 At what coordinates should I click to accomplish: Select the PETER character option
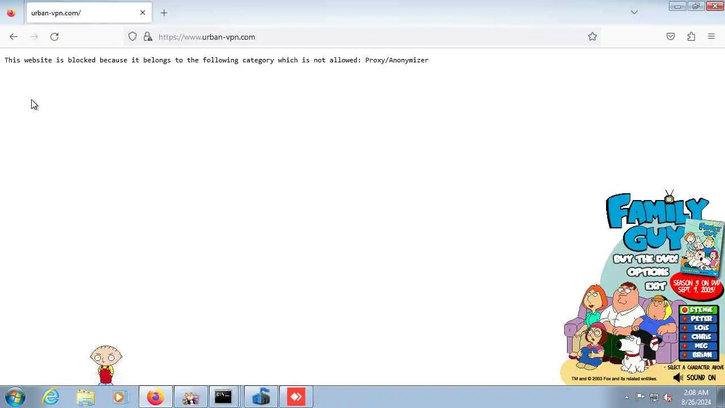pyautogui.click(x=699, y=319)
